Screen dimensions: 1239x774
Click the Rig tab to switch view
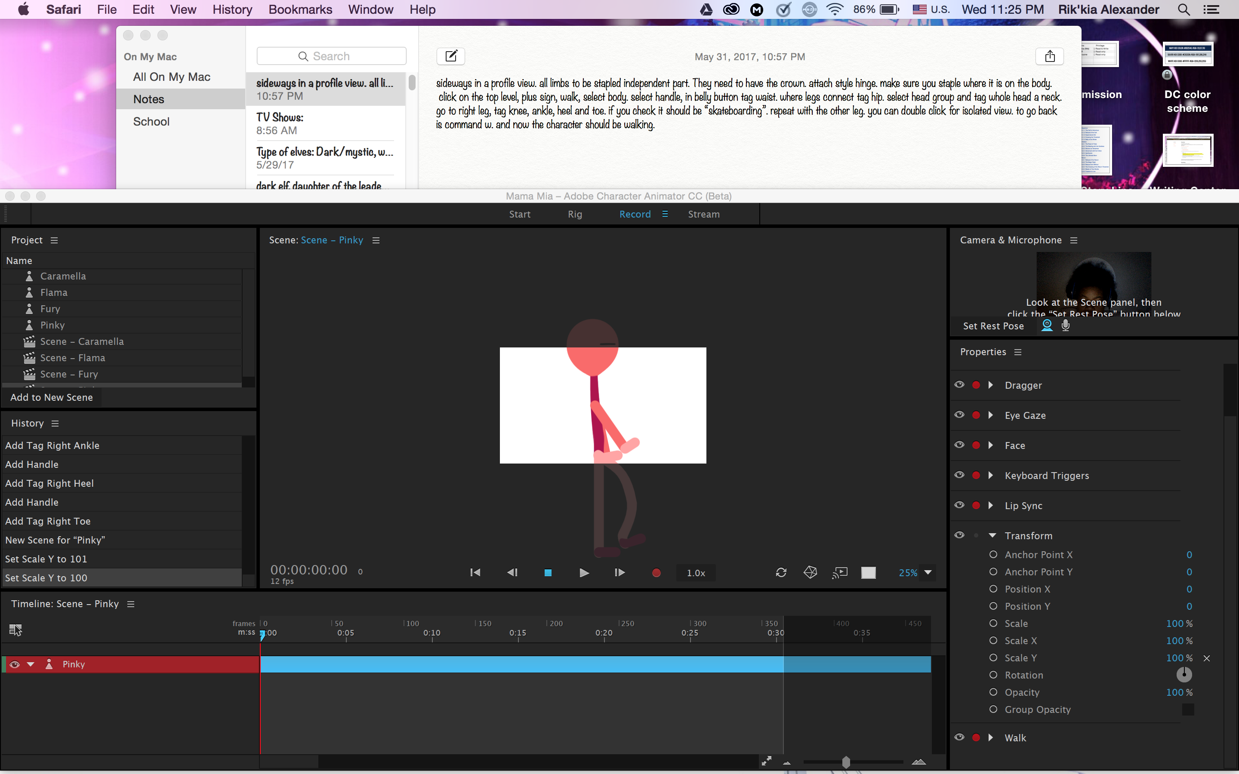tap(573, 214)
